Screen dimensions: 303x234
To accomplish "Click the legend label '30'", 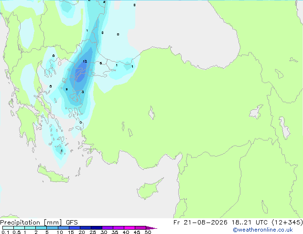I will coord(104,232).
